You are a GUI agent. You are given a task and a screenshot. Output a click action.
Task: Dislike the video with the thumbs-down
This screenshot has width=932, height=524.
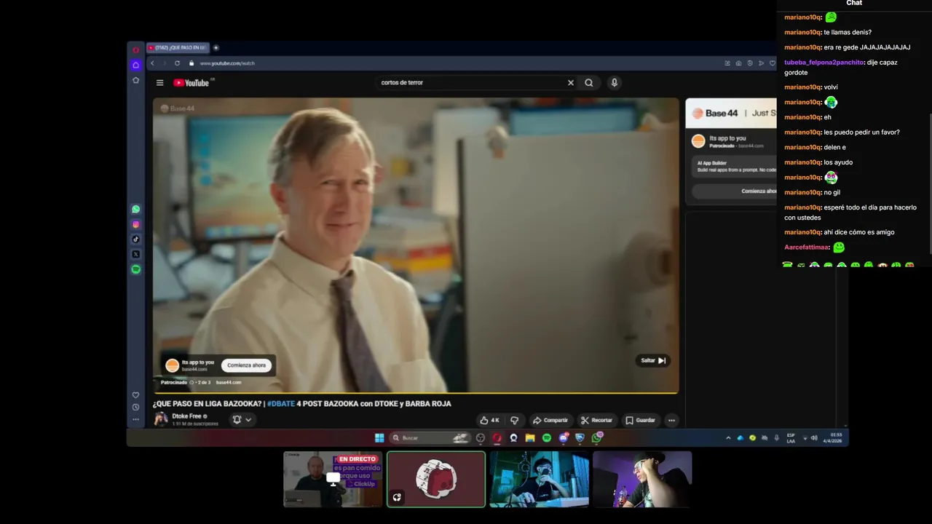(x=514, y=420)
